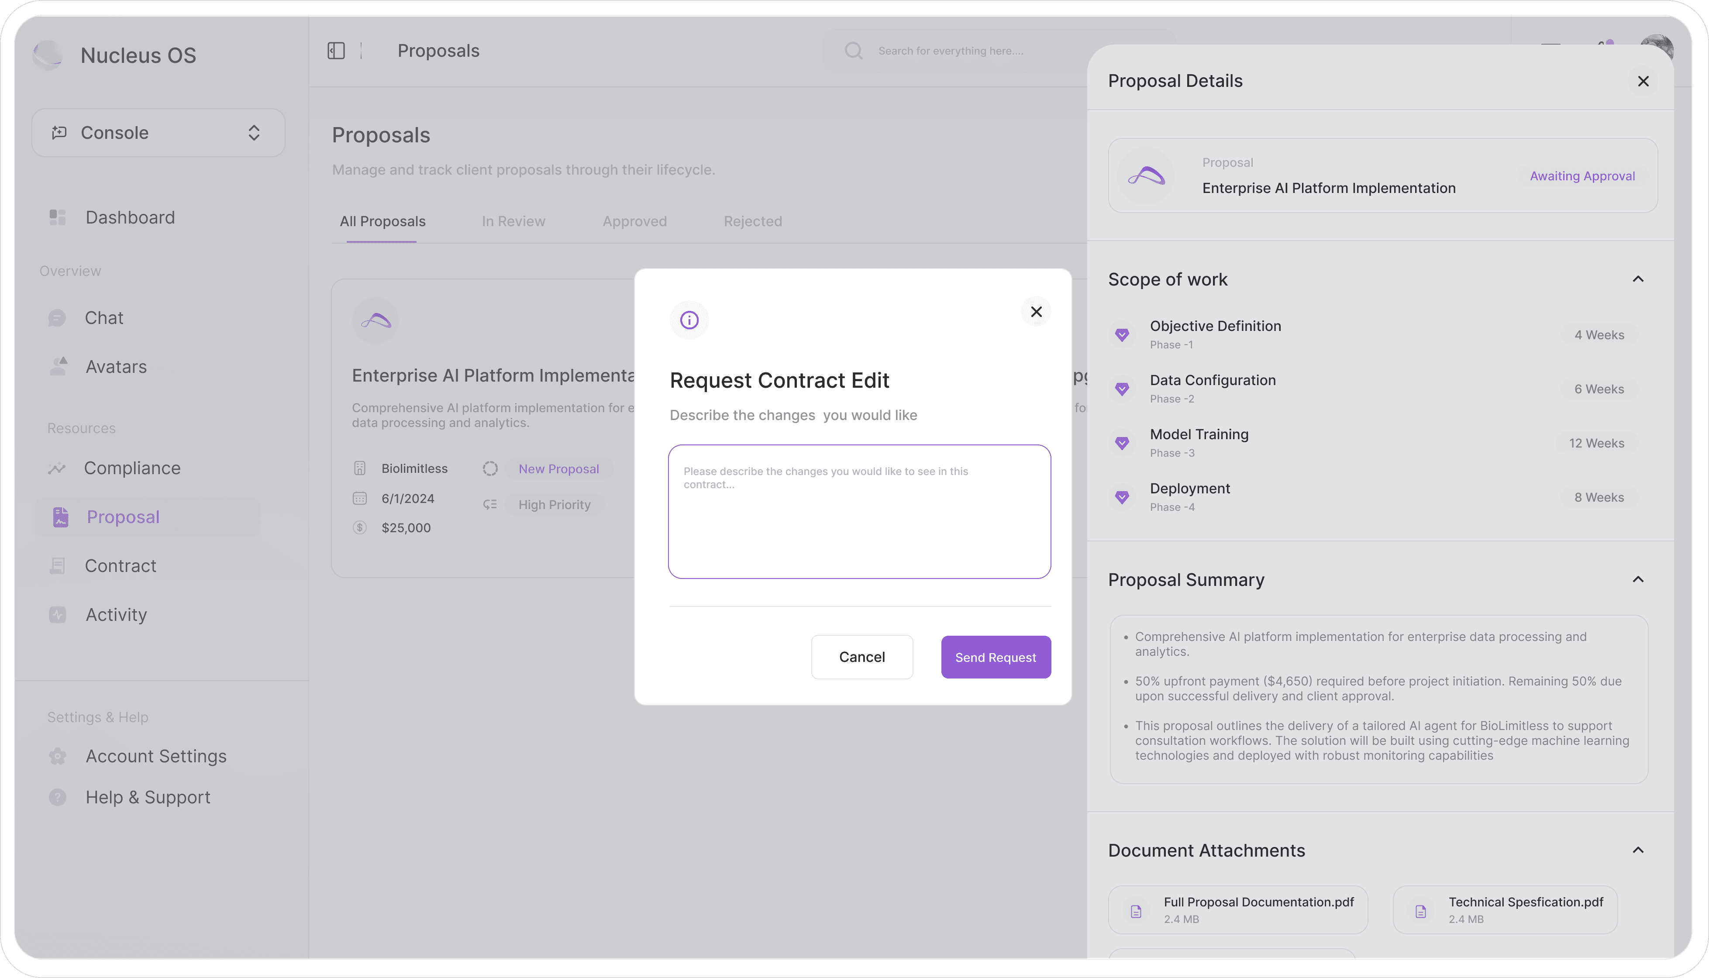This screenshot has height=978, width=1709.
Task: Open the Console workspace dropdown
Action: pyautogui.click(x=158, y=133)
